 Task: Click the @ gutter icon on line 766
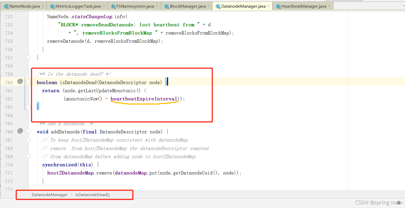point(20,131)
